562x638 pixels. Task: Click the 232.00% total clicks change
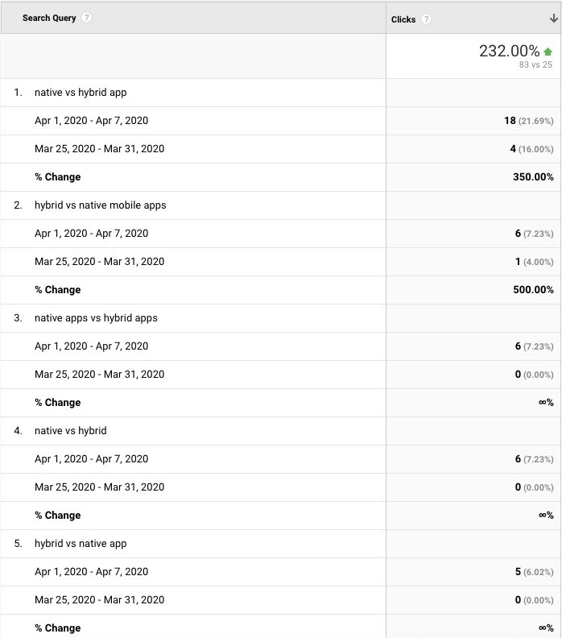(509, 51)
